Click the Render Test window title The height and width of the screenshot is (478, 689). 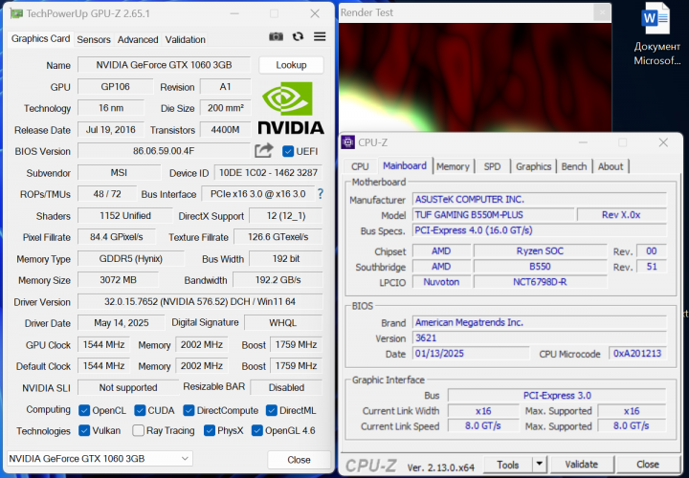point(367,12)
